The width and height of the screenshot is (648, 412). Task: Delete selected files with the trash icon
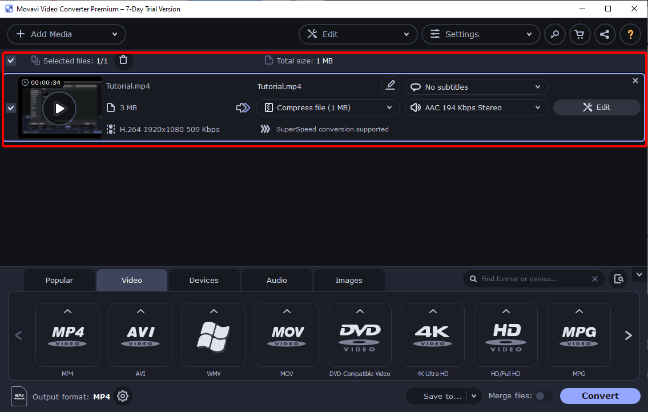click(123, 60)
